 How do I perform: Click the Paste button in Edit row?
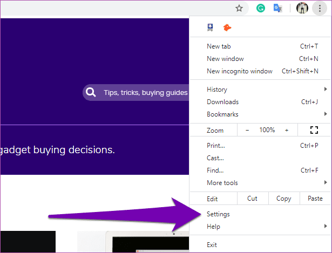tap(315, 199)
